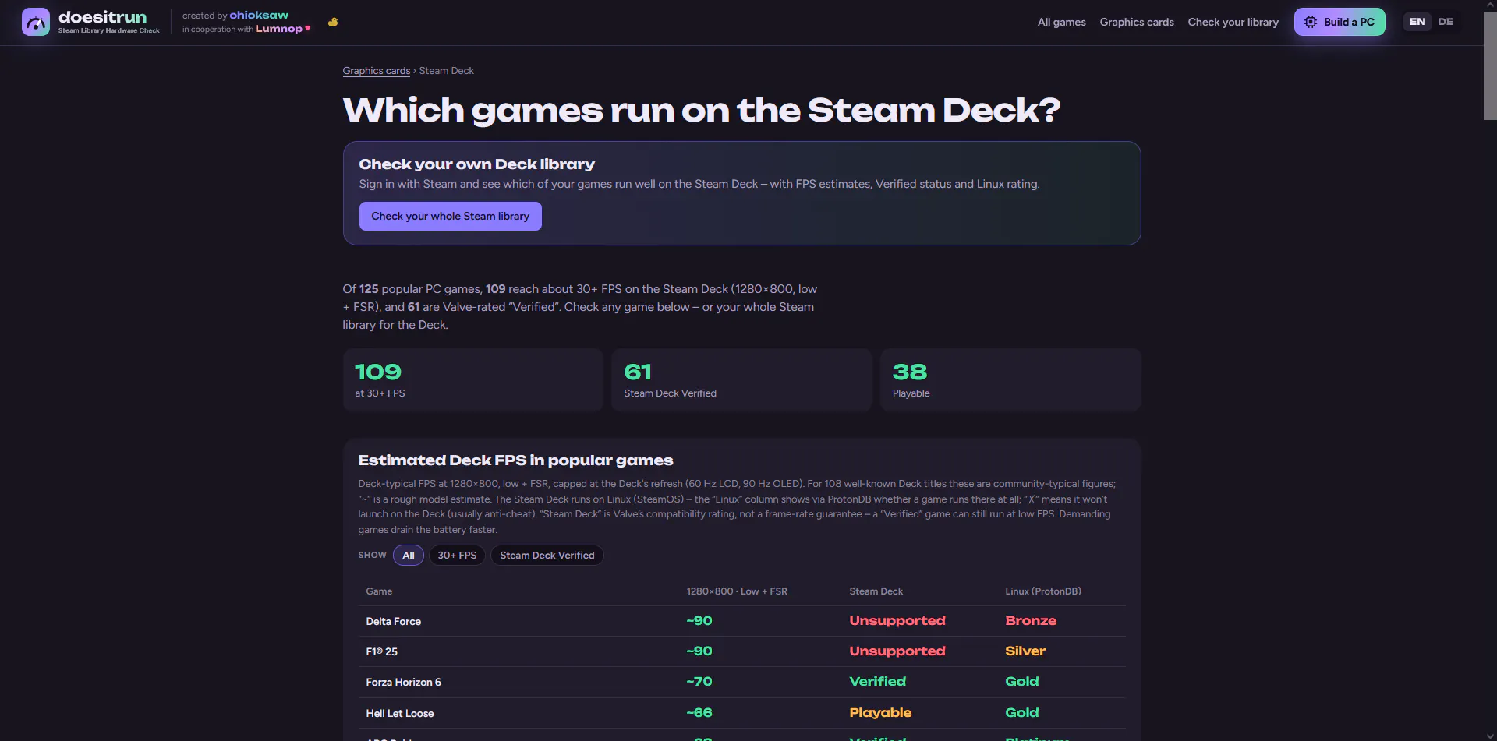Click the Steam Deck column header
The height and width of the screenshot is (741, 1497).
click(x=876, y=591)
